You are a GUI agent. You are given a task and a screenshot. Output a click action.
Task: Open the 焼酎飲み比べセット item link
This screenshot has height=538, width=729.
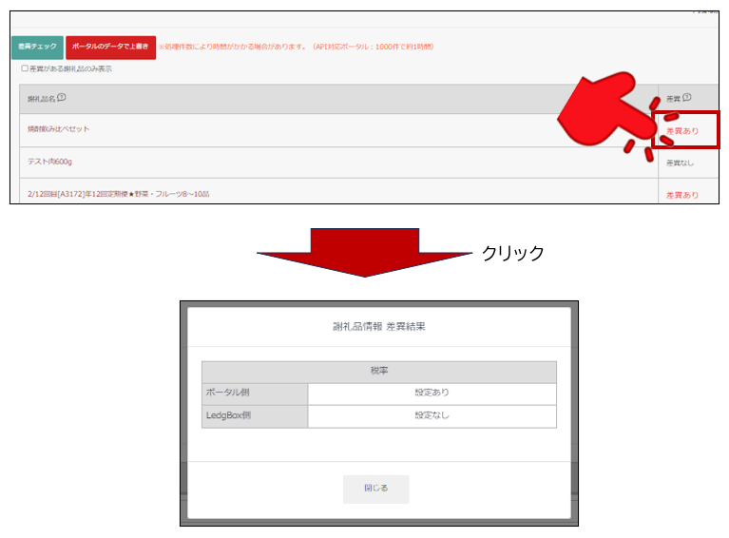(x=59, y=129)
